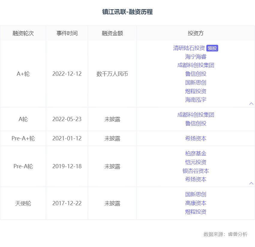Select the 天使轮 round cell
255x247 pixels.
point(23,203)
